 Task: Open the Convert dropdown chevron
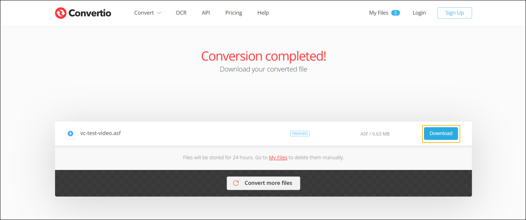tap(159, 13)
